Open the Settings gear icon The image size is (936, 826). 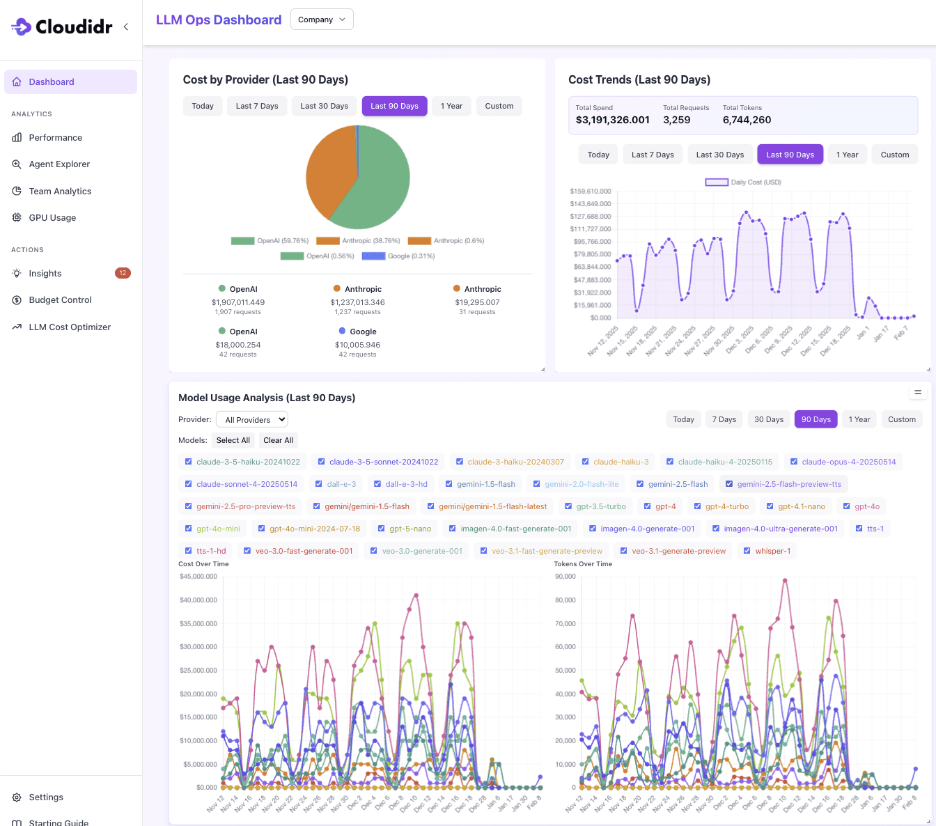(x=17, y=797)
